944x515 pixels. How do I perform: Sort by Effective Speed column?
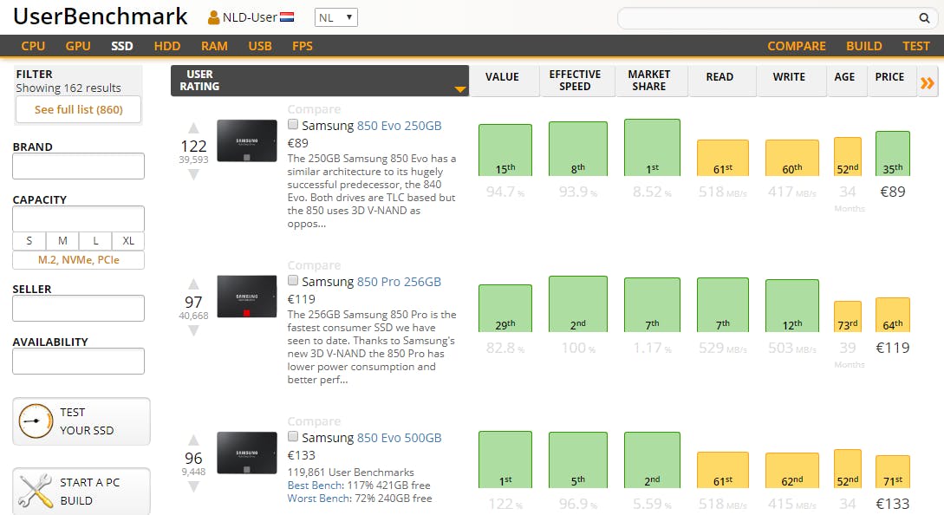tap(576, 81)
